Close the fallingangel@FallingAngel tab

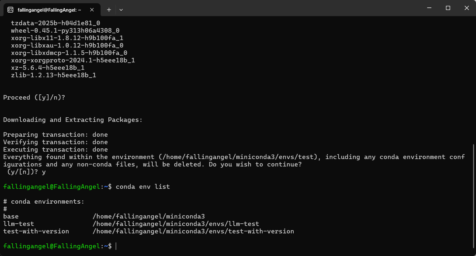(92, 10)
